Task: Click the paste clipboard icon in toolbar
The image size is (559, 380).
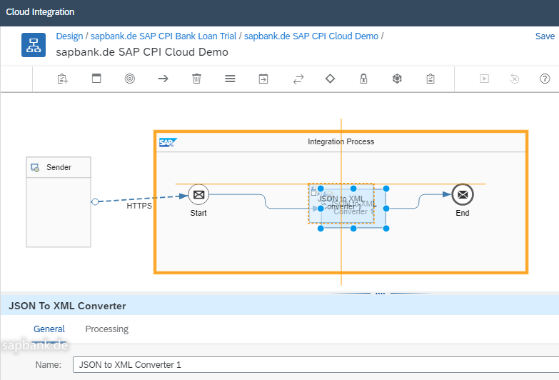Action: (63, 79)
